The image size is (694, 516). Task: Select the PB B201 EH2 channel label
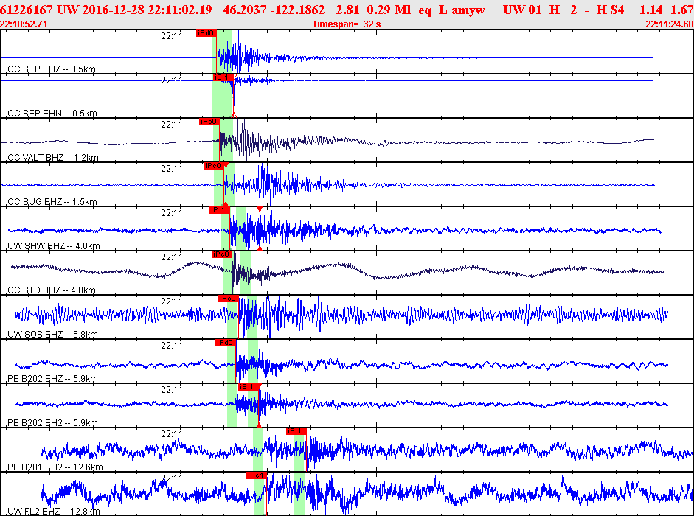[x=55, y=467]
